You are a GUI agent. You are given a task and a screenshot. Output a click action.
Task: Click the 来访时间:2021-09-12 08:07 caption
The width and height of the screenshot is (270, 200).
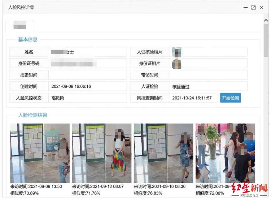[x=98, y=187]
